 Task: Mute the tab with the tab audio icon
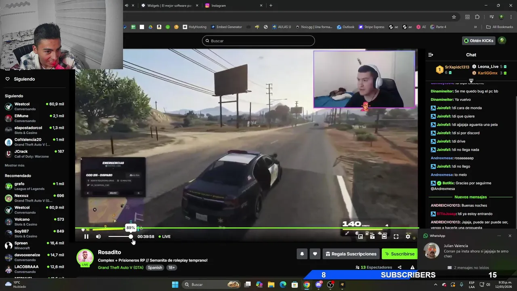coord(126,6)
